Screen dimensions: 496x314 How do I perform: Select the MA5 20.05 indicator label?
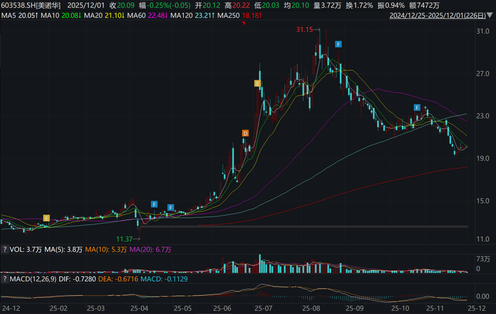point(20,16)
